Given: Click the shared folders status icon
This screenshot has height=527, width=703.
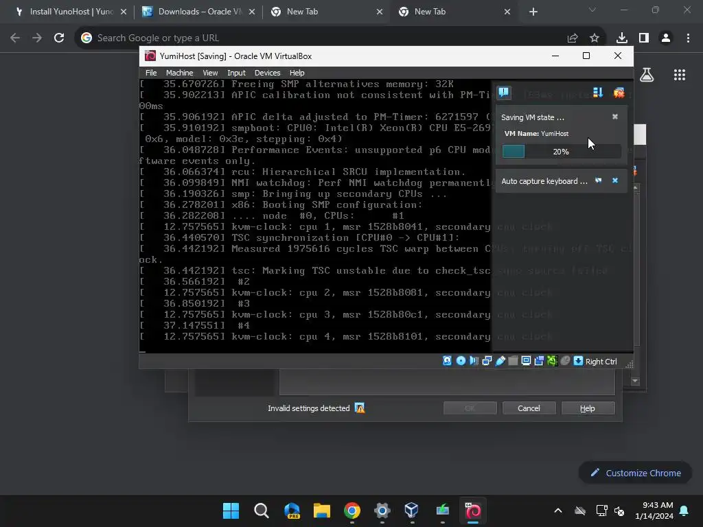Looking at the screenshot, I should (x=513, y=361).
